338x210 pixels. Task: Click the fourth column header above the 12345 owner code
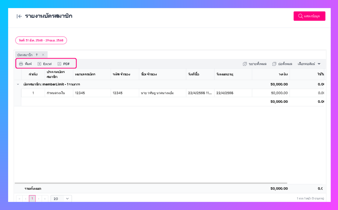point(125,74)
